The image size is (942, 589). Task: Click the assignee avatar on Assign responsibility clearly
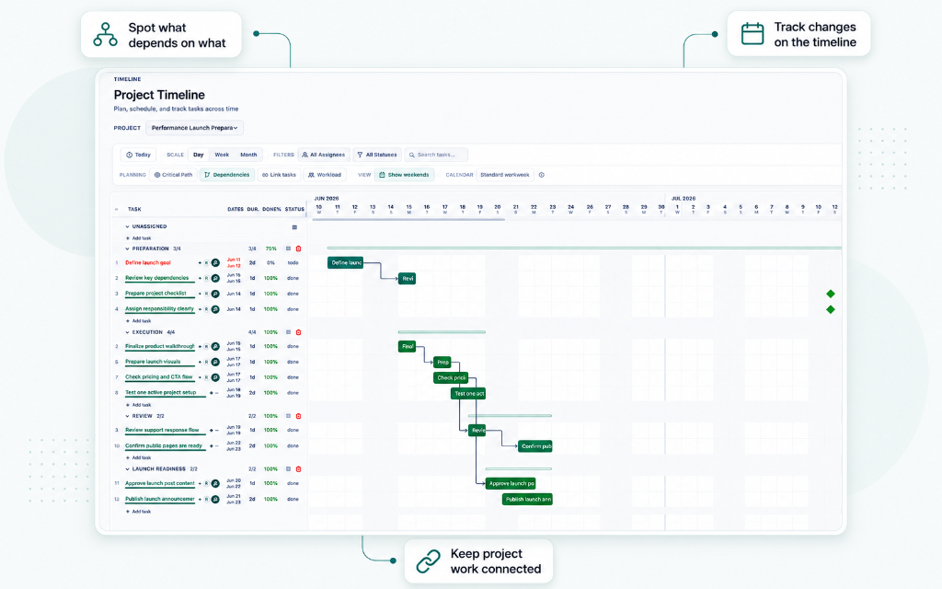tap(215, 309)
